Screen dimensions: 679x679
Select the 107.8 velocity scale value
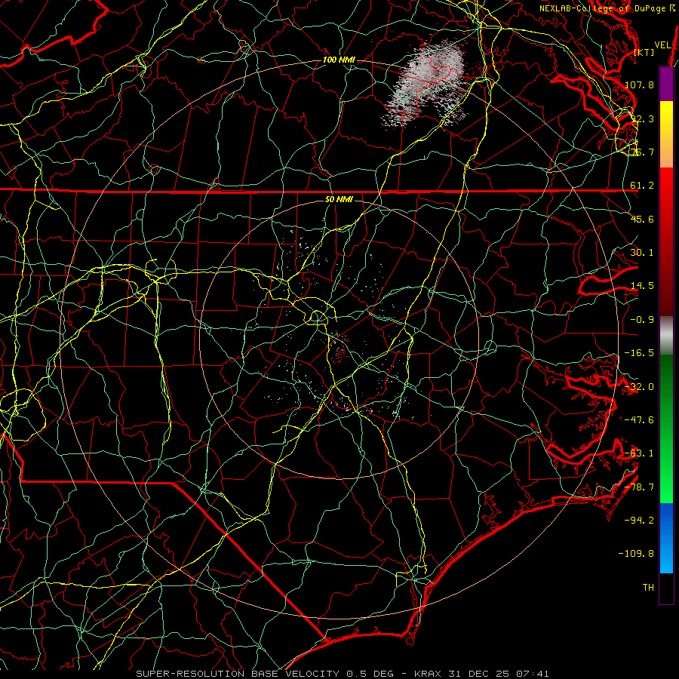[x=639, y=84]
